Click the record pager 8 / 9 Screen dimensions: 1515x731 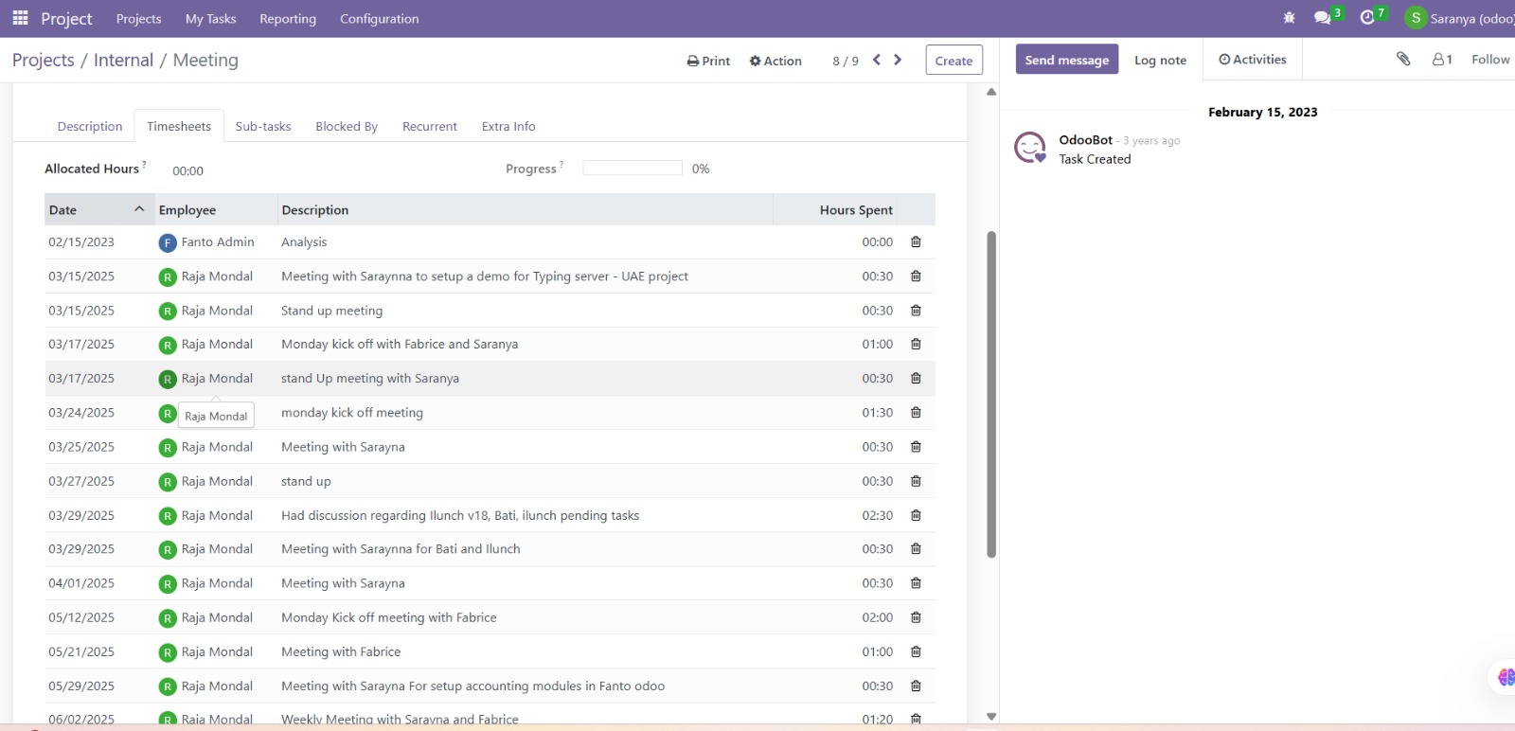(846, 61)
